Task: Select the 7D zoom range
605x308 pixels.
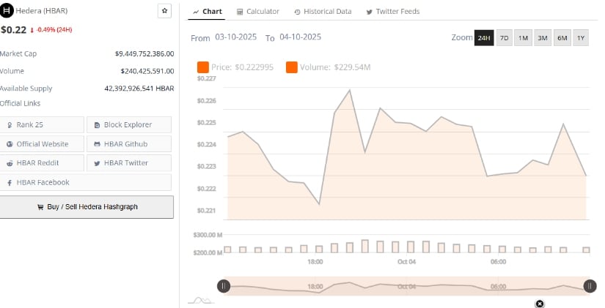Action: (x=505, y=38)
